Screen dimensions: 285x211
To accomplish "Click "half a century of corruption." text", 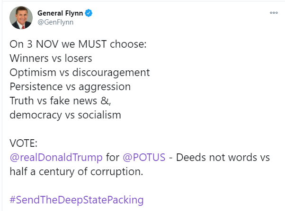I will pos(76,171).
